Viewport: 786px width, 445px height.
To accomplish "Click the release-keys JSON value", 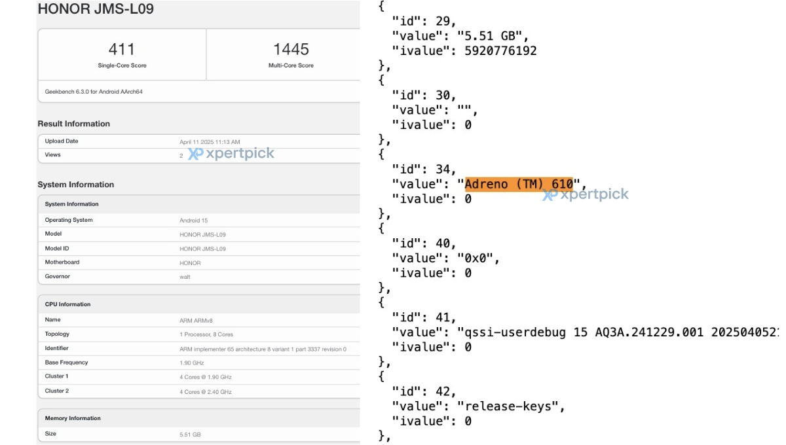I will [511, 406].
